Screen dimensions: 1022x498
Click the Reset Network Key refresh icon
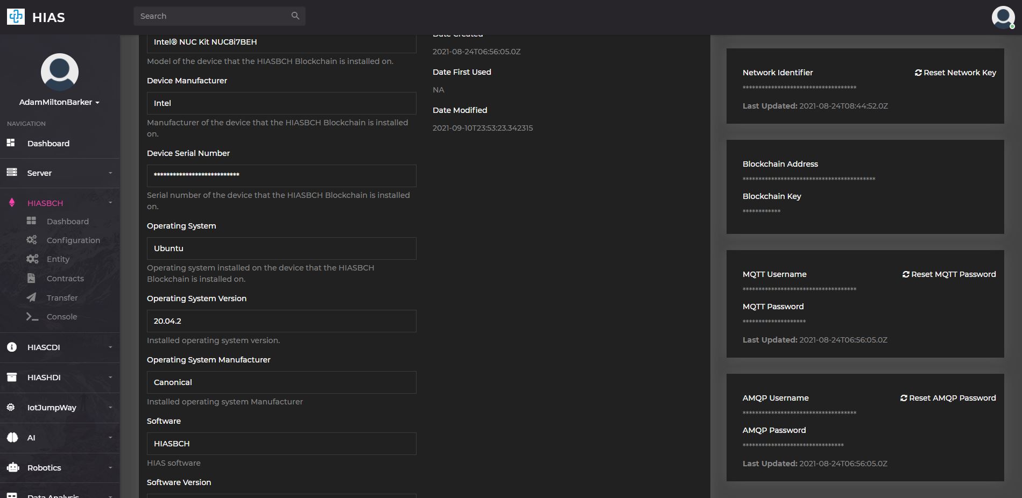click(918, 73)
